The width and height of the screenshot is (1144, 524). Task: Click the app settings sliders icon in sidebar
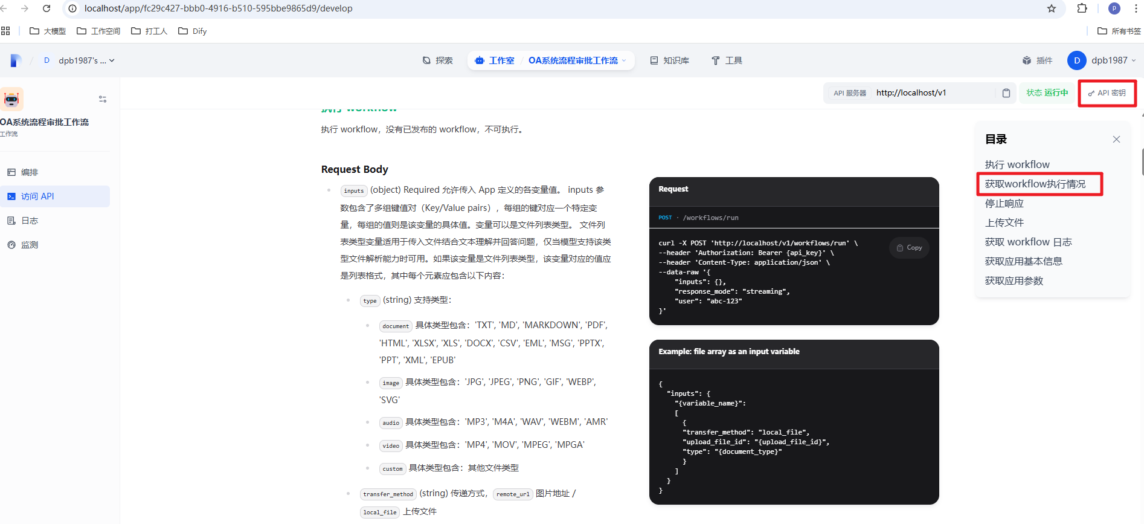[x=103, y=99]
